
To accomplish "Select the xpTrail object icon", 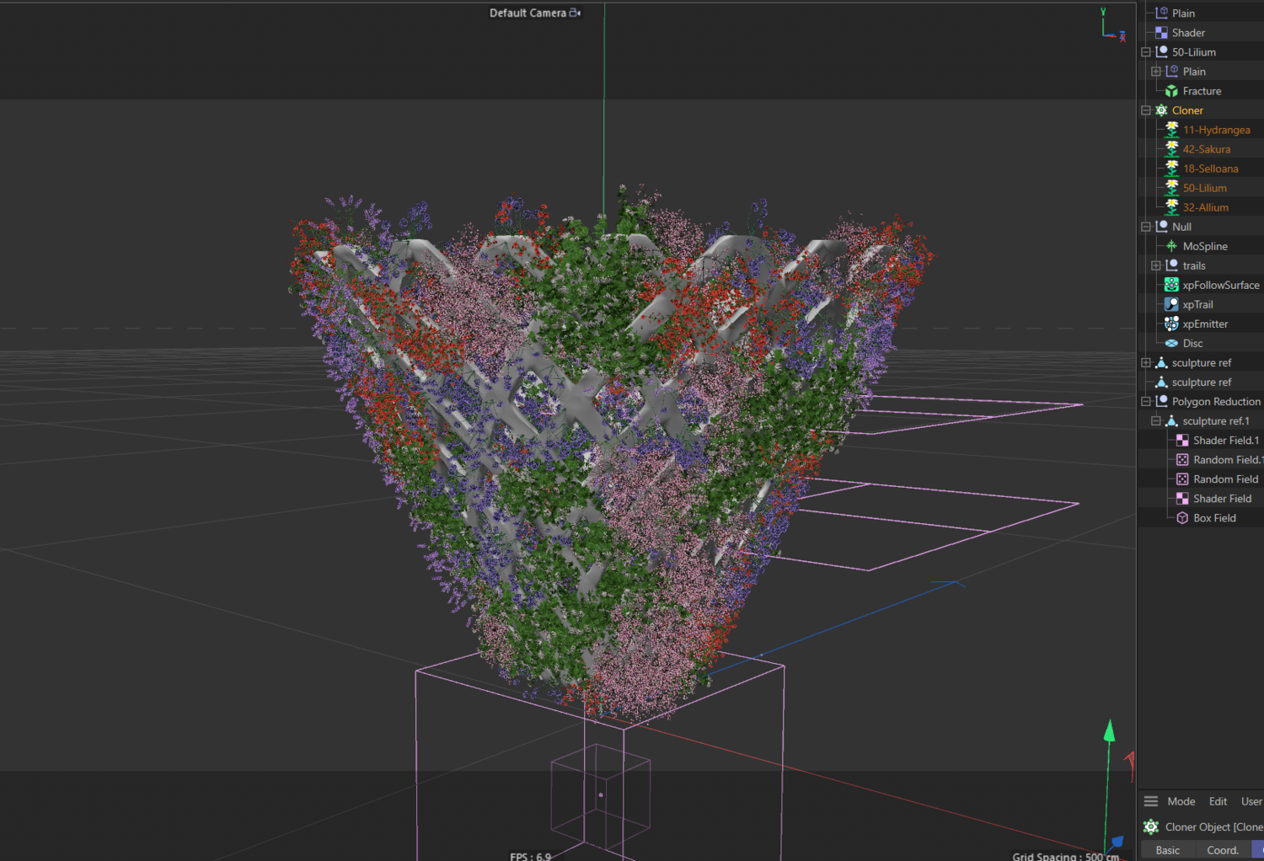I will coord(1171,304).
